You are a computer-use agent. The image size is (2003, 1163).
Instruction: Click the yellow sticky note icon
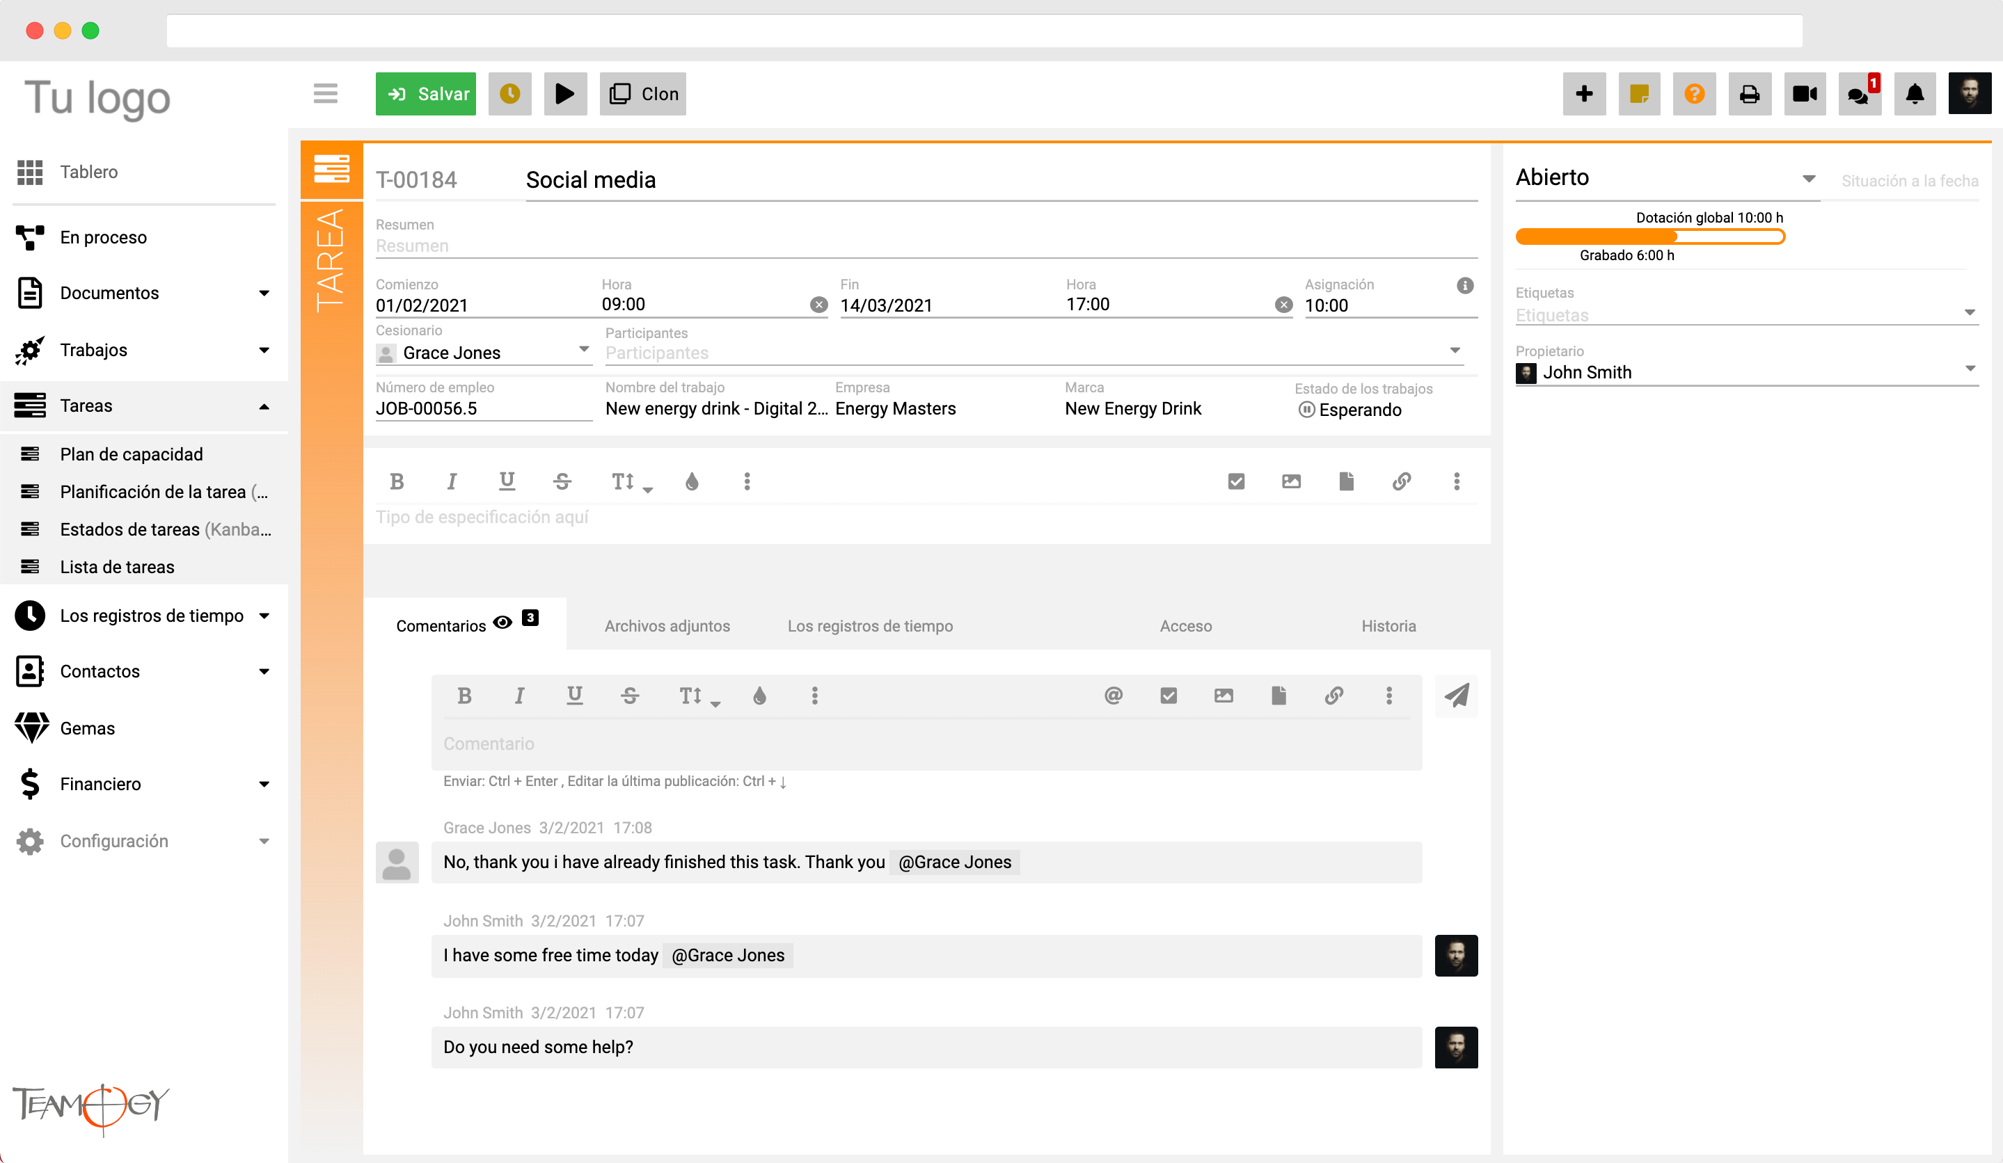(x=1639, y=94)
